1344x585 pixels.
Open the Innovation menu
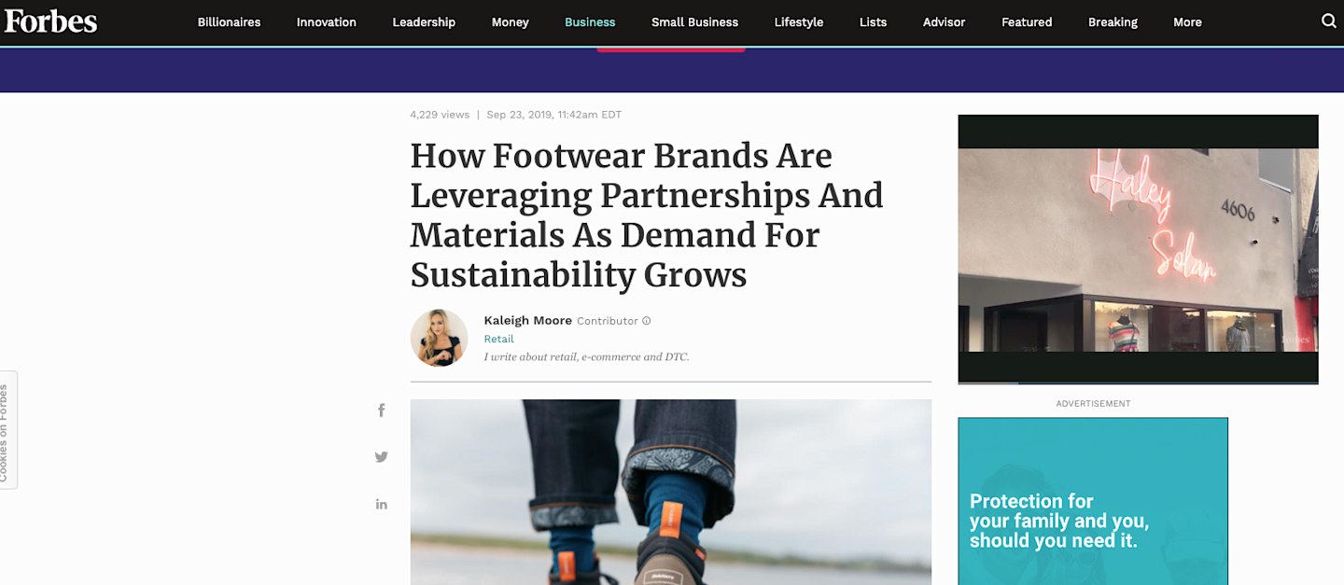pyautogui.click(x=326, y=22)
